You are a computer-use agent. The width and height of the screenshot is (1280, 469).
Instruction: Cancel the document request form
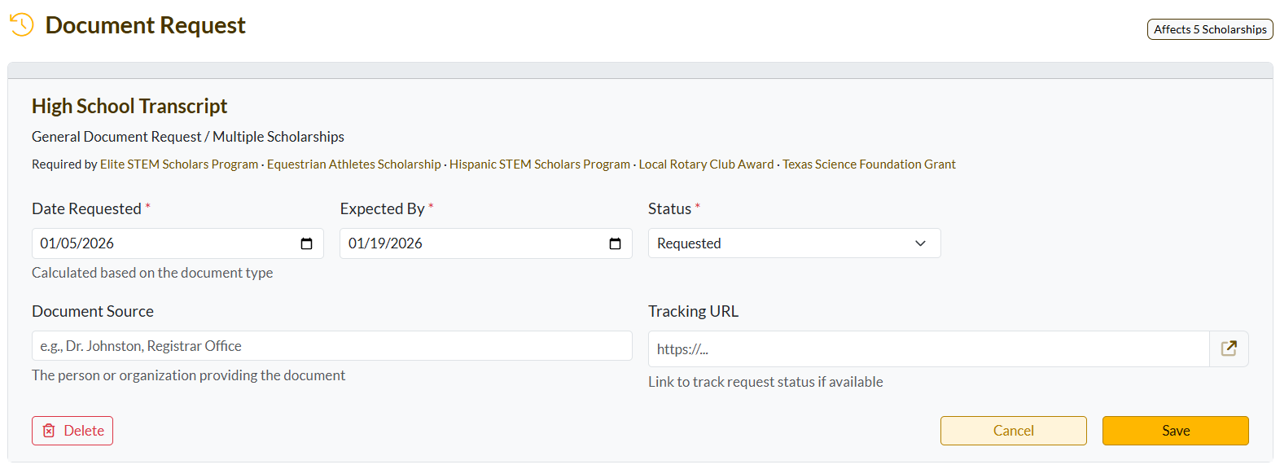pyautogui.click(x=1013, y=431)
